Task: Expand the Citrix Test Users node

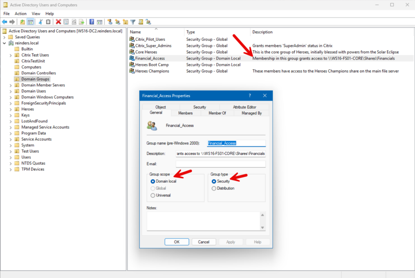Action: [x=11, y=56]
